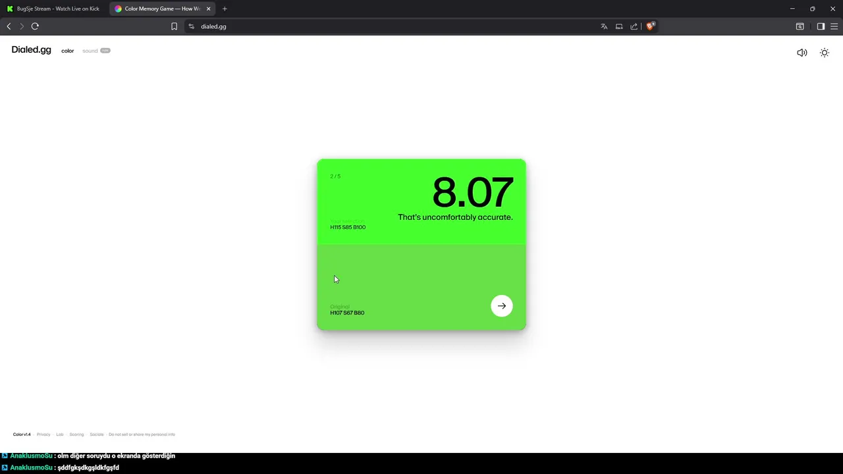The image size is (843, 474).
Task: Mute the site sound with speaker icon
Action: coord(802,53)
